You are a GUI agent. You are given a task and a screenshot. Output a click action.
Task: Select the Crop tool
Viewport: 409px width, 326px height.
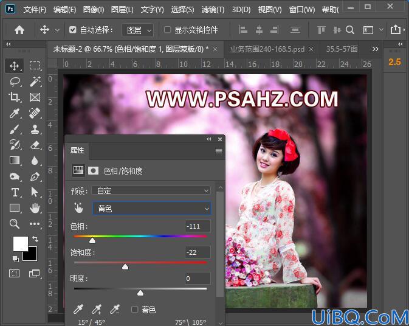pyautogui.click(x=15, y=97)
